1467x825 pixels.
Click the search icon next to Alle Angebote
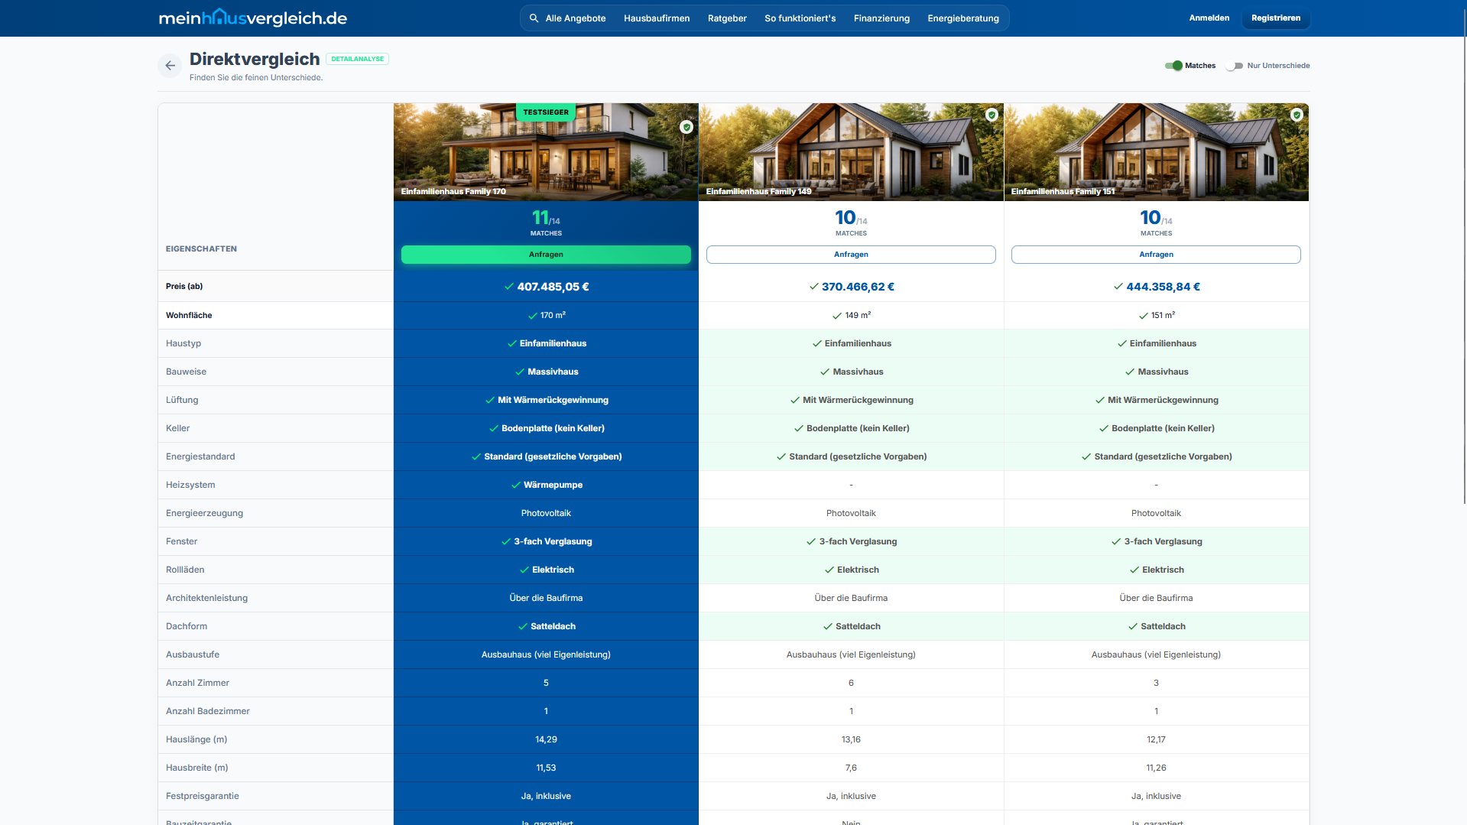click(x=534, y=18)
